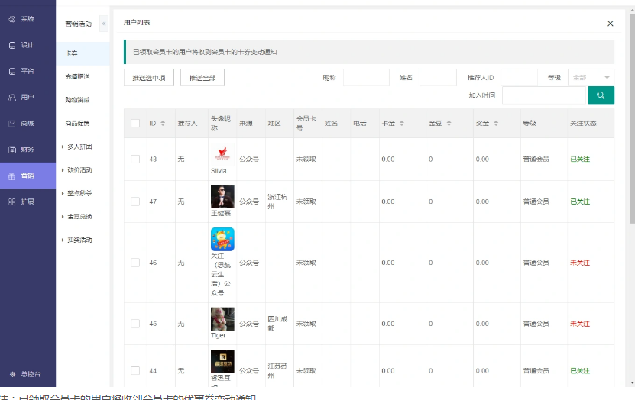This screenshot has width=635, height=400.
Task: Click the 推荐人ID input field
Action: click(x=519, y=78)
